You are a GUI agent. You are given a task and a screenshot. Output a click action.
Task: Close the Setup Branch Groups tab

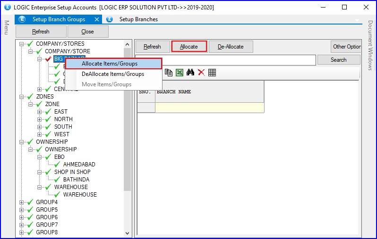97,19
